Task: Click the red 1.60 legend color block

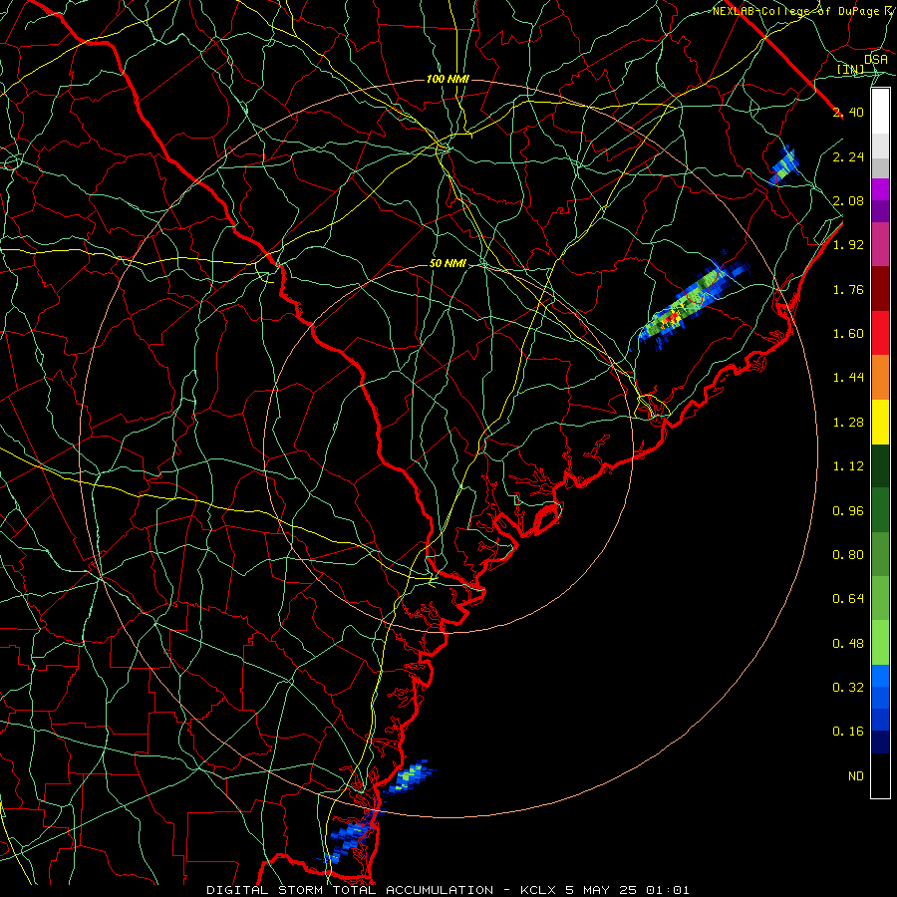Action: click(880, 333)
